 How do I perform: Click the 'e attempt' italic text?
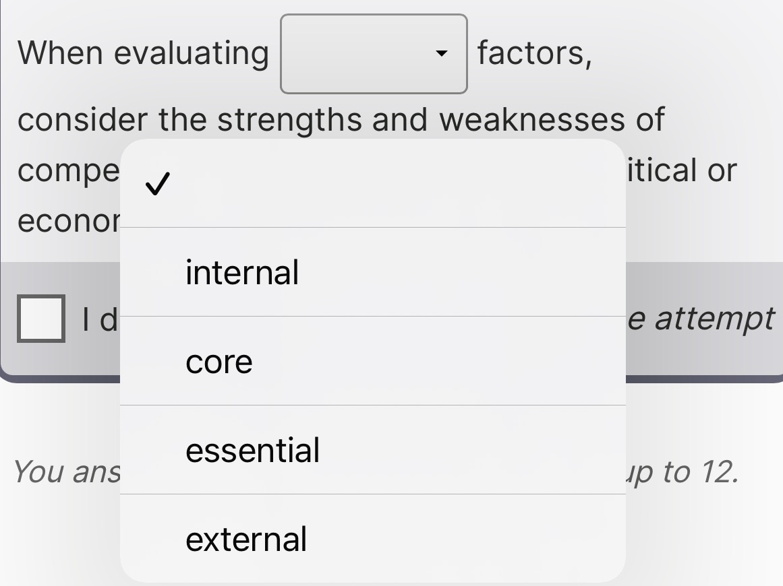701,318
